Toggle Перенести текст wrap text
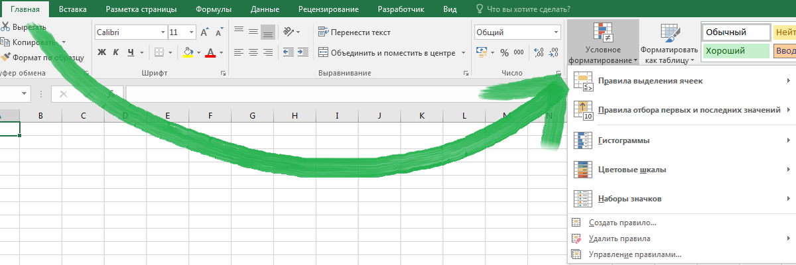The height and width of the screenshot is (265, 796). click(x=354, y=32)
